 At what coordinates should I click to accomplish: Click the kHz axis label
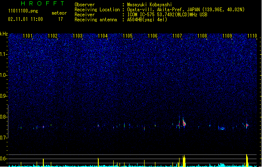pos(4,34)
